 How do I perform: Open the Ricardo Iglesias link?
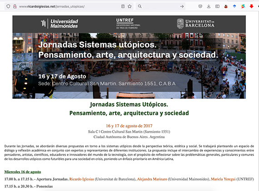tap(82, 179)
